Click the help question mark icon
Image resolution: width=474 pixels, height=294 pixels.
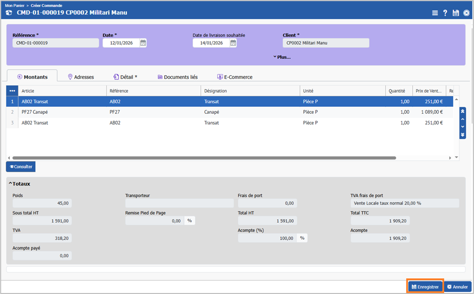[x=445, y=13]
